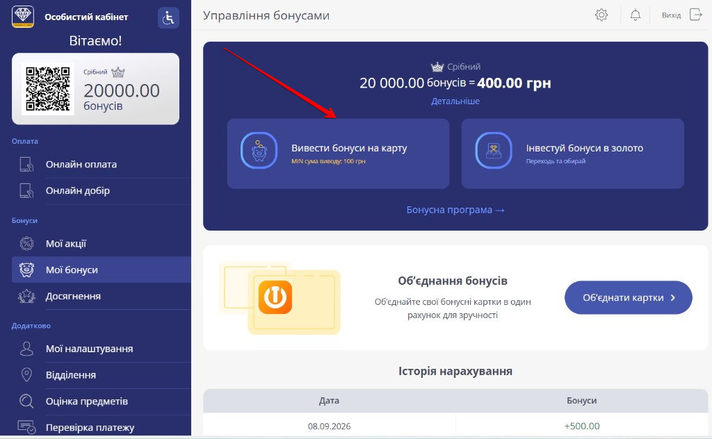Open Оцінка предметів menu entry

click(102, 401)
